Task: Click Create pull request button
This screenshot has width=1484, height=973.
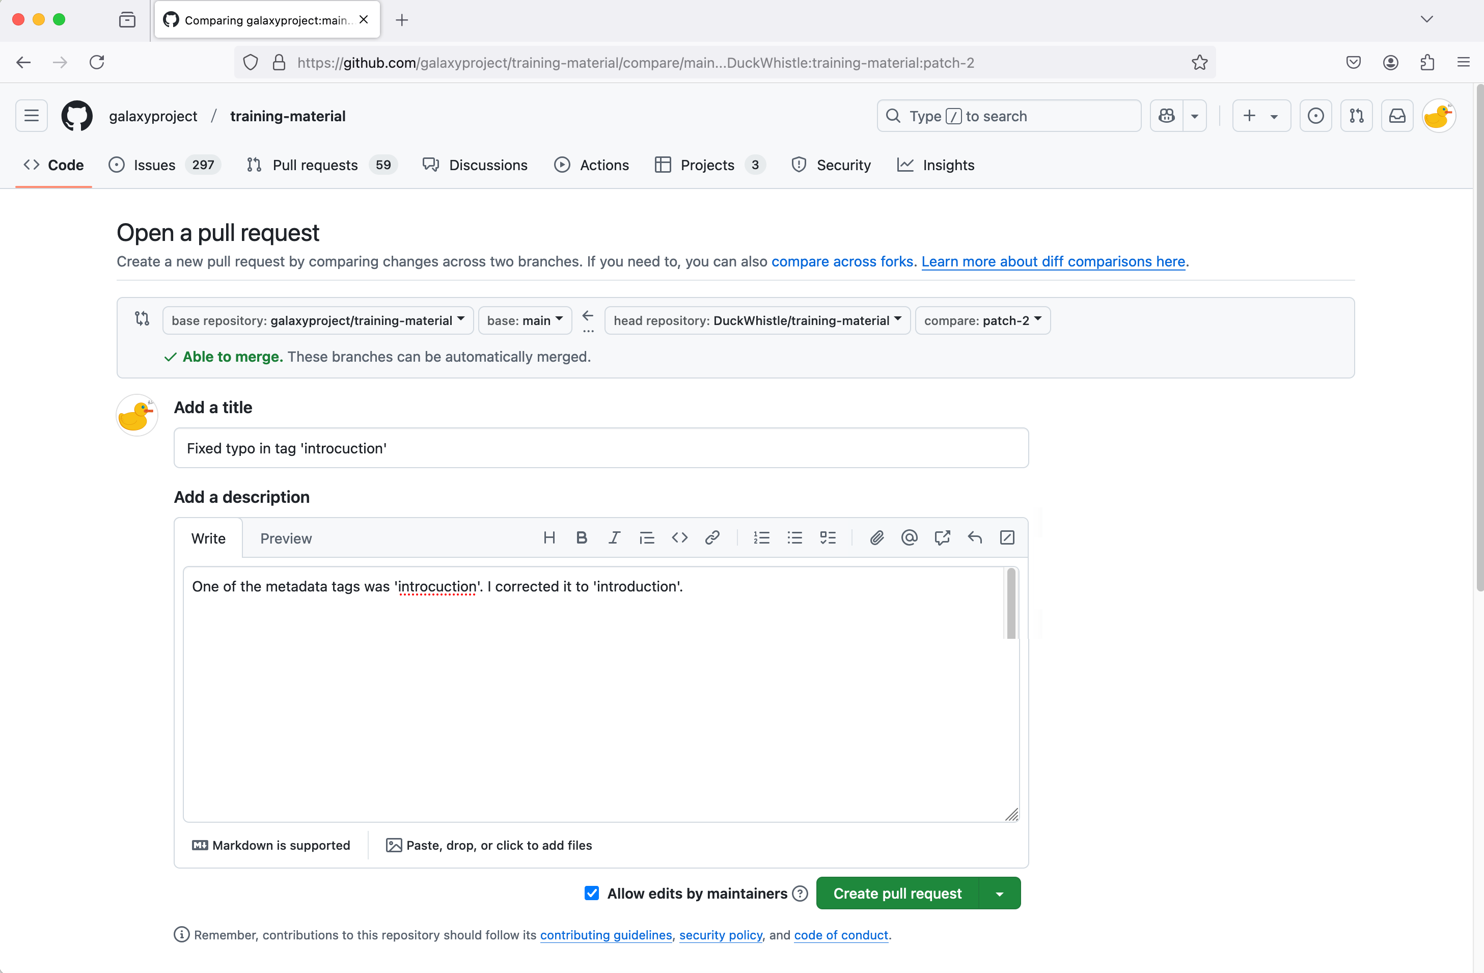Action: point(898,893)
